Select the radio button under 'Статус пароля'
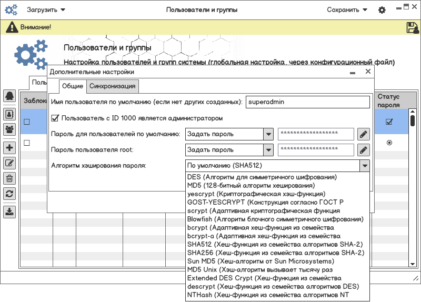The image size is (421, 302). tap(389, 143)
